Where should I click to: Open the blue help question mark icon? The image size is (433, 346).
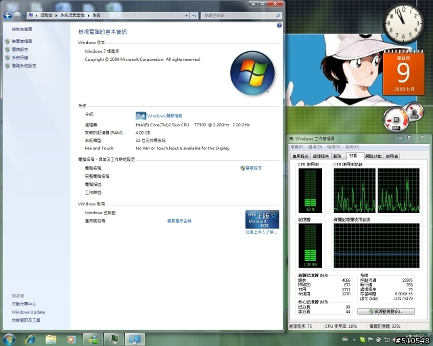tap(279, 26)
